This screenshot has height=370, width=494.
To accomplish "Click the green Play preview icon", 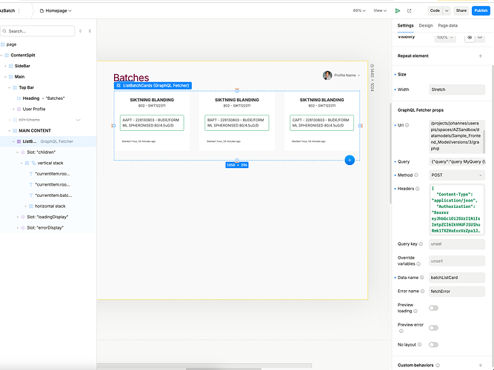I will click(x=398, y=10).
